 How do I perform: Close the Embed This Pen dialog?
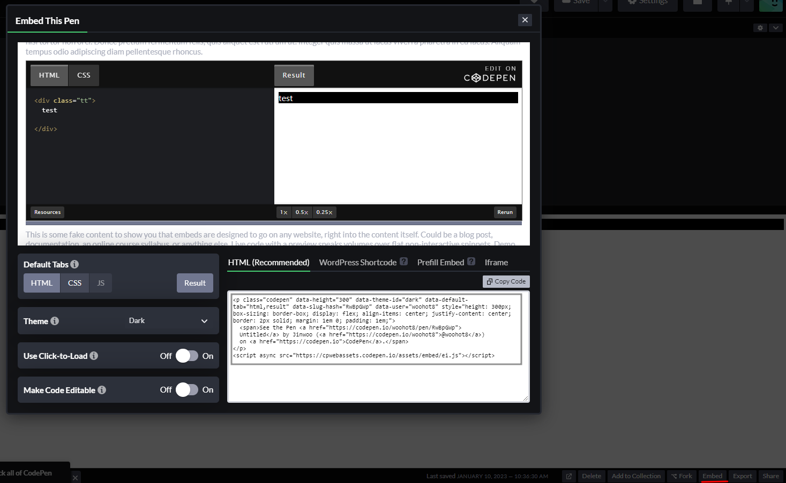[x=525, y=20]
